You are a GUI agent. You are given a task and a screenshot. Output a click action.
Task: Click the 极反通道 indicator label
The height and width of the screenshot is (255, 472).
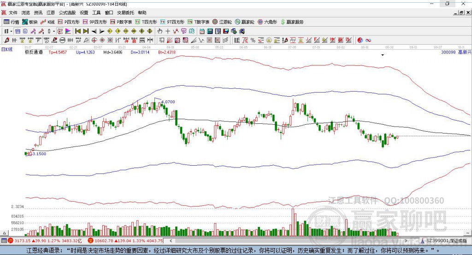(34, 52)
